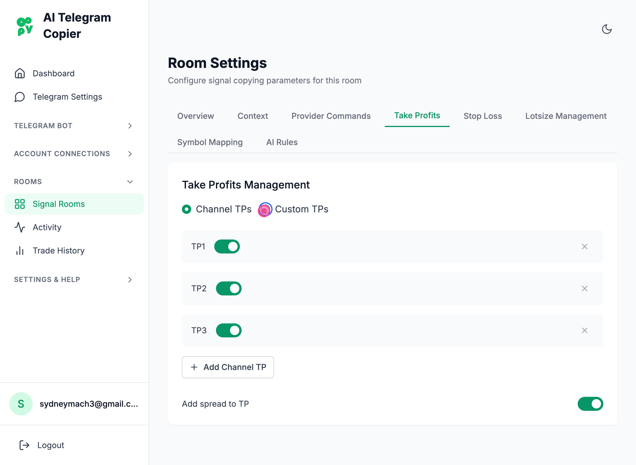Viewport: 636px width, 465px height.
Task: Turn off Add spread to TP switch
Action: click(590, 404)
